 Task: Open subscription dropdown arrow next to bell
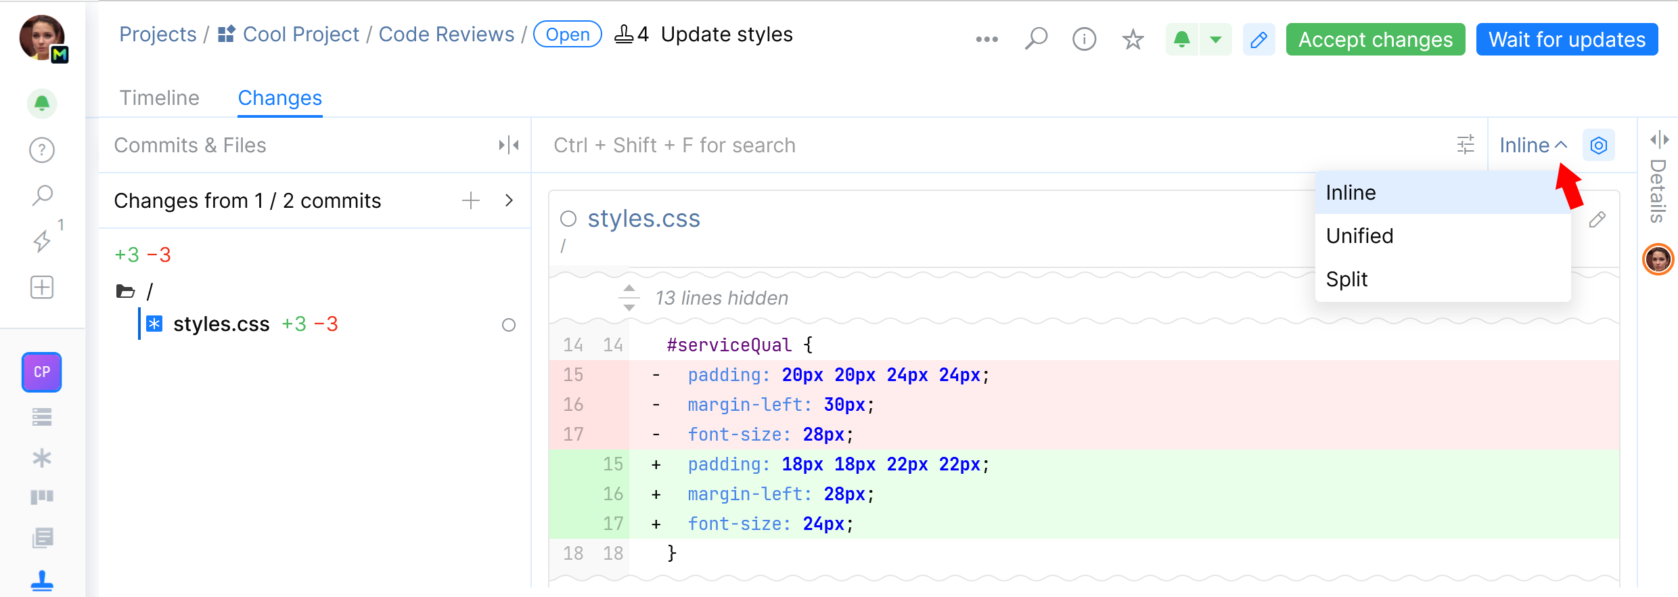1216,39
